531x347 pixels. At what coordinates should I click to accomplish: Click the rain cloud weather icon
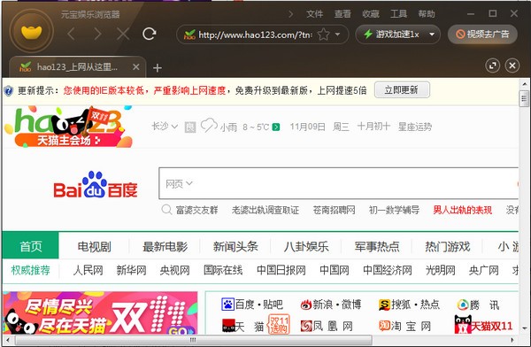pos(209,126)
